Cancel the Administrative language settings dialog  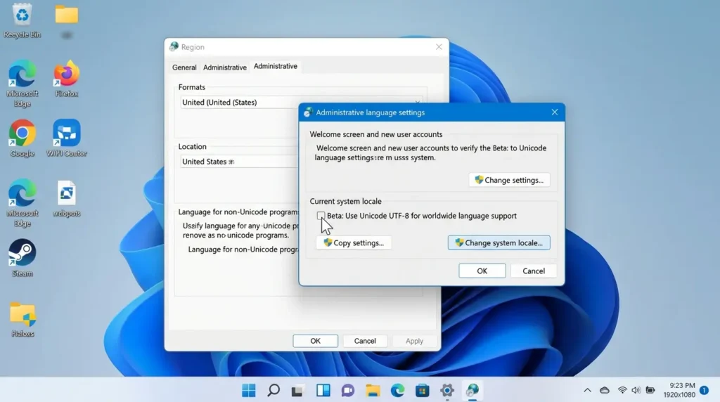tap(534, 271)
